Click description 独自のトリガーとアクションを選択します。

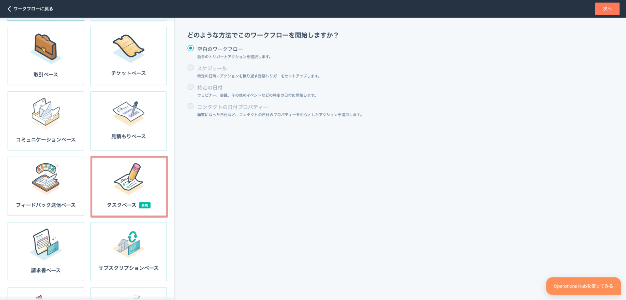click(234, 57)
